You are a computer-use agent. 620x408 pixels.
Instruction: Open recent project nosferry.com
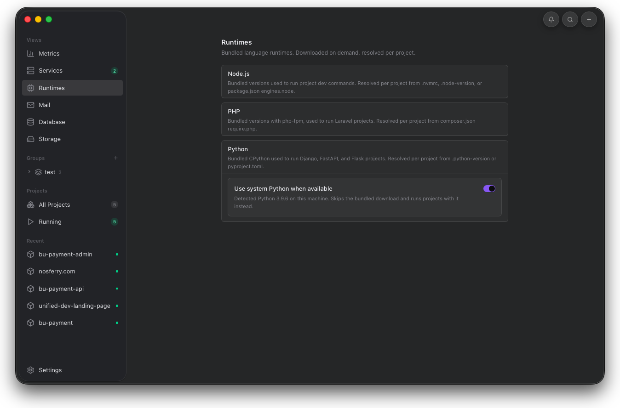72,271
